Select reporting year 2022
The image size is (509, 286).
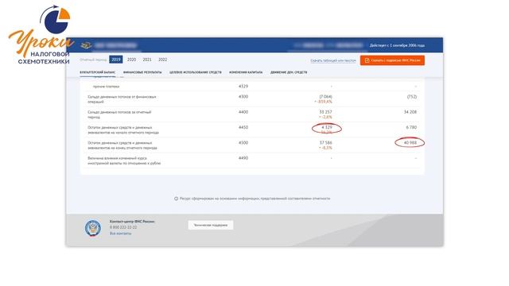point(162,60)
